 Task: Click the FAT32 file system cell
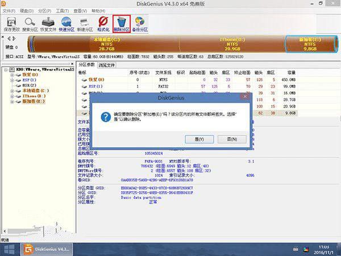point(163,86)
